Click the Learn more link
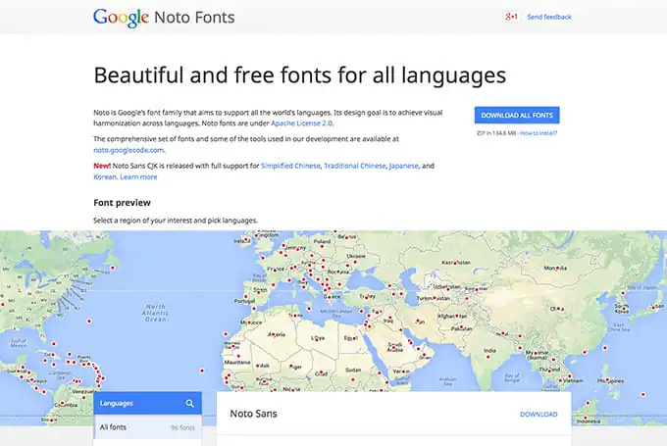Screen dimensions: 667x446 138,176
